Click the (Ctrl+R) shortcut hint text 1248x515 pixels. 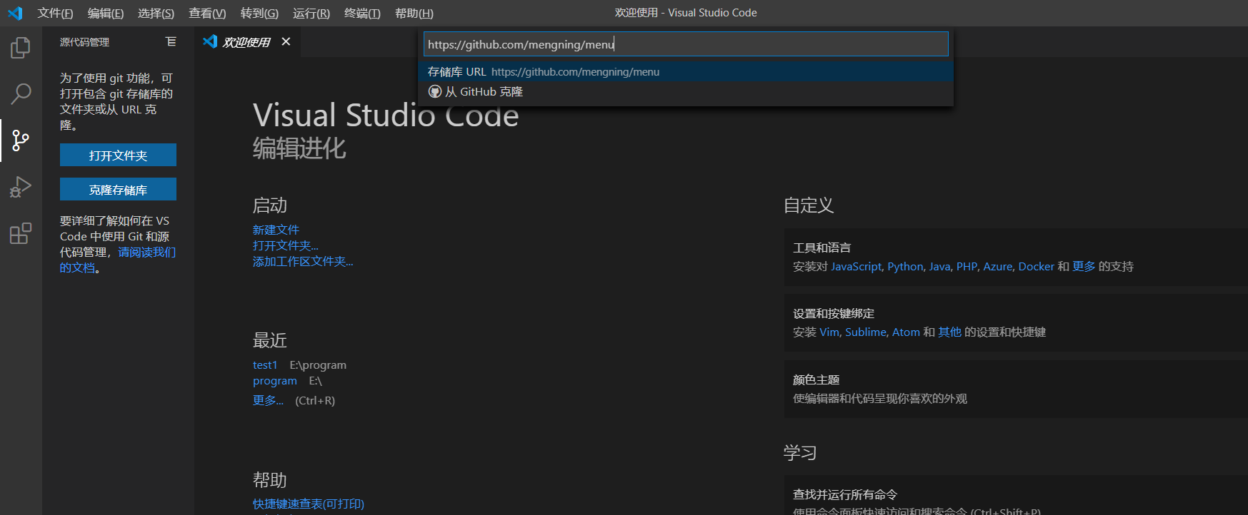pos(315,400)
